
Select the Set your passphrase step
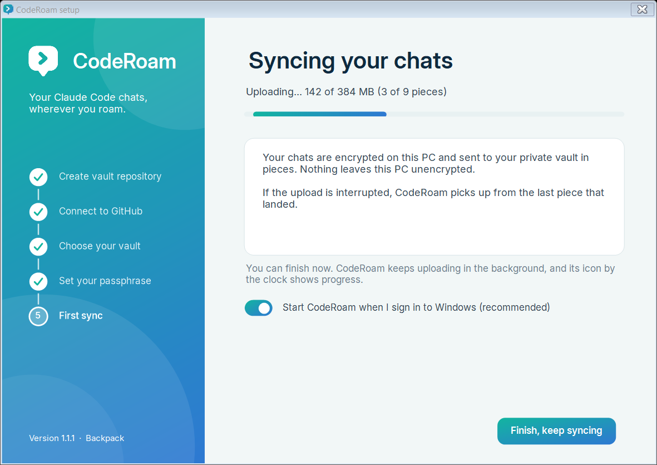point(105,281)
